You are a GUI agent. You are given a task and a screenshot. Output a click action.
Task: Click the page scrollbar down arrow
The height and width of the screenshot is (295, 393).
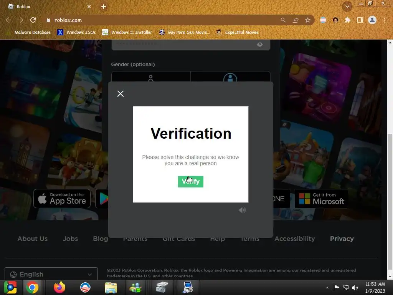[x=390, y=277]
